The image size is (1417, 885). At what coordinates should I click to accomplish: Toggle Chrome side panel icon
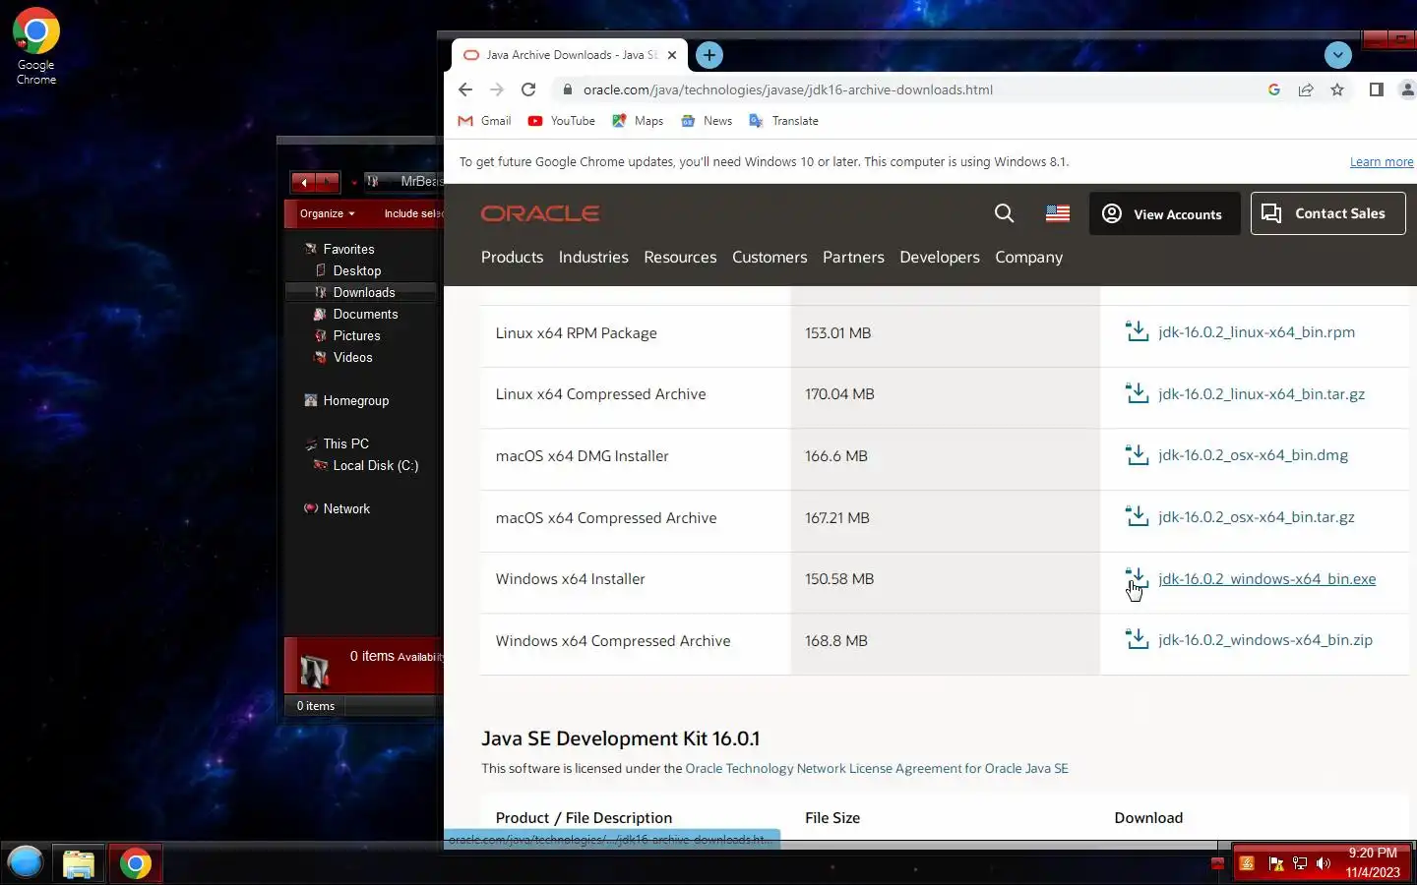pos(1377,89)
